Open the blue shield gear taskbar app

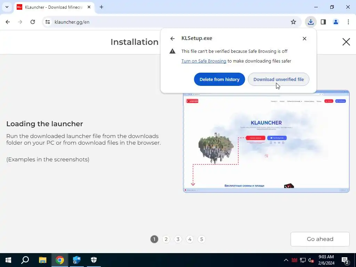pos(76,260)
